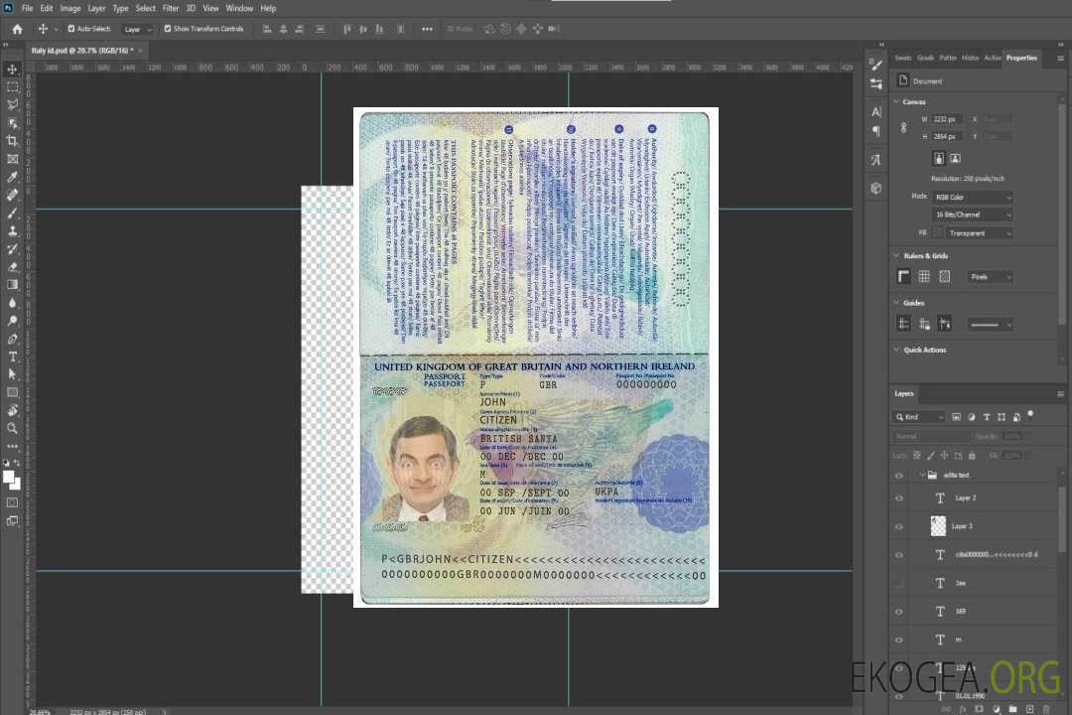This screenshot has height=715, width=1072.
Task: Open Auto-Select Layer dropdown
Action: (x=137, y=30)
